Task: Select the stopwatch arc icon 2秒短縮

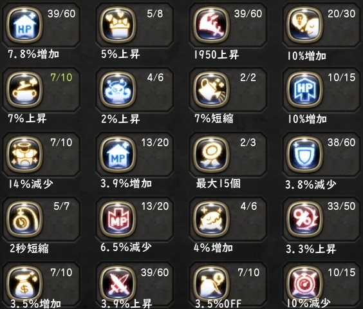Action: pyautogui.click(x=24, y=219)
